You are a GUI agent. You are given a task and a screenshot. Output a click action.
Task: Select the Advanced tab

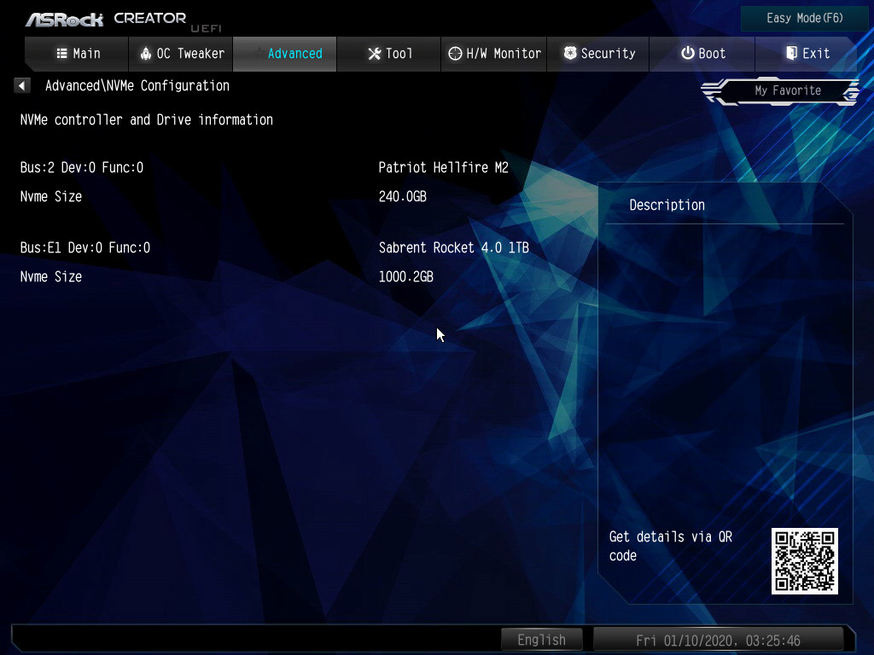285,54
